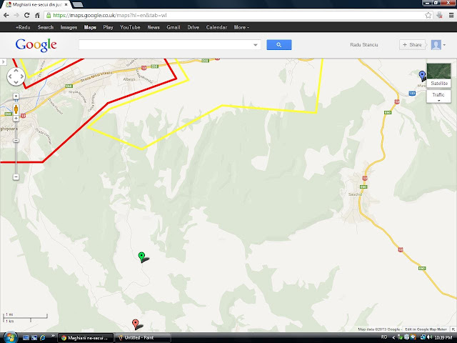Viewport: 457px width, 343px height.
Task: Open +Radu in the Google bar
Action: click(x=23, y=27)
